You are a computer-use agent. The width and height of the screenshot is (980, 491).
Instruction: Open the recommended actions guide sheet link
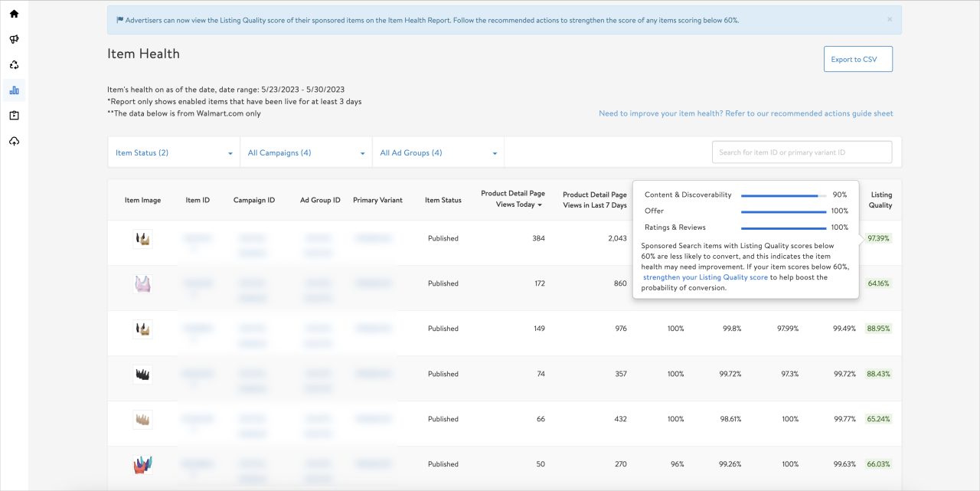(746, 113)
